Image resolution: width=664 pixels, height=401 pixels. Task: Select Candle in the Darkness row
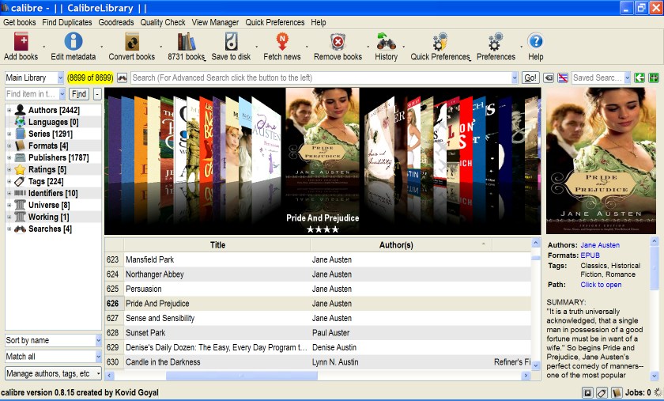point(318,362)
